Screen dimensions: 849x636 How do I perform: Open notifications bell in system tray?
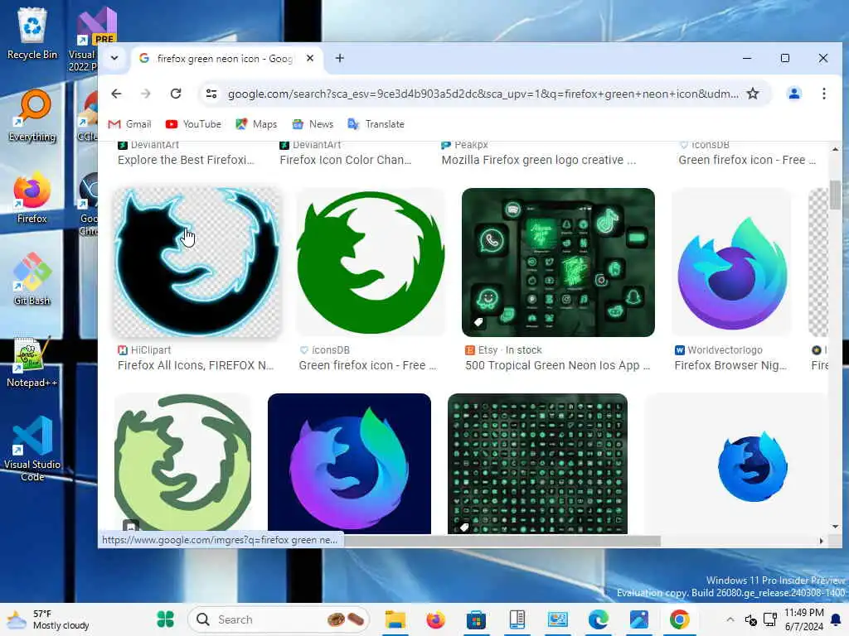[836, 619]
